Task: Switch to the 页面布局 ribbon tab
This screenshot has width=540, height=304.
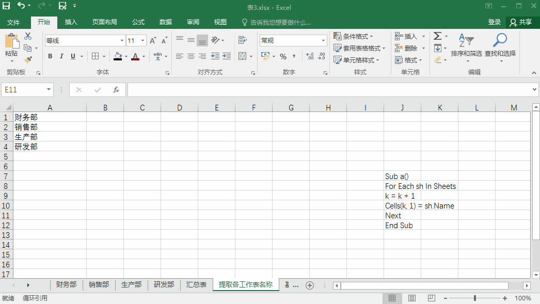Action: [104, 22]
